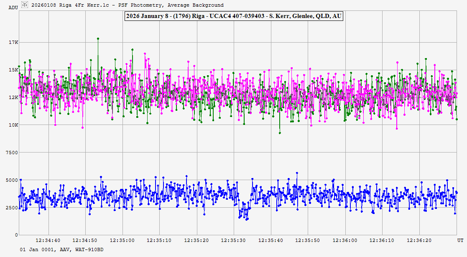Click the UT axis label

pyautogui.click(x=460, y=241)
